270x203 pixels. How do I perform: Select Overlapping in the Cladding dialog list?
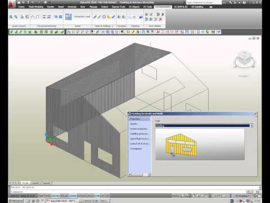(x=136, y=148)
